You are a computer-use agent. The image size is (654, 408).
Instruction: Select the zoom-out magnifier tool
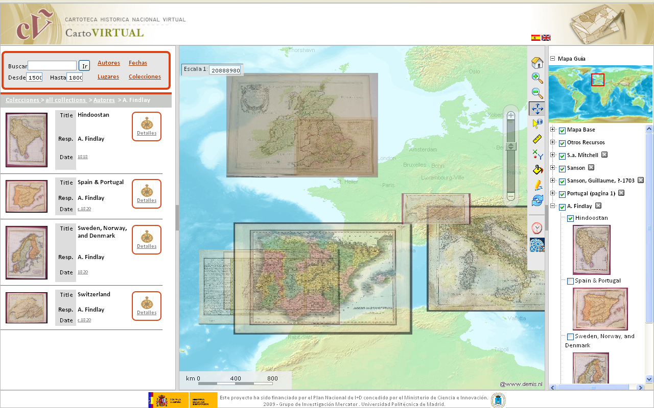point(537,93)
